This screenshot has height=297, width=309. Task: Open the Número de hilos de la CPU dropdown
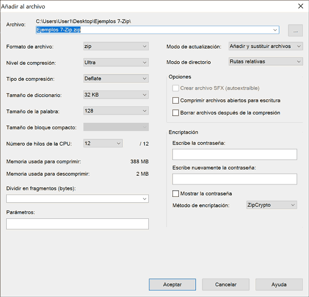click(103, 143)
